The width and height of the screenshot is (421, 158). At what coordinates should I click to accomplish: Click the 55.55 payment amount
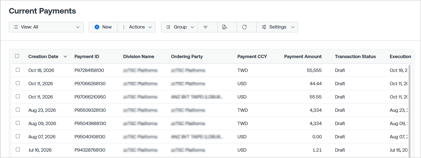[316, 97]
